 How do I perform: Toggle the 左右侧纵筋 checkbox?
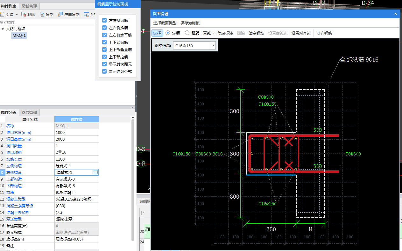(104, 20)
